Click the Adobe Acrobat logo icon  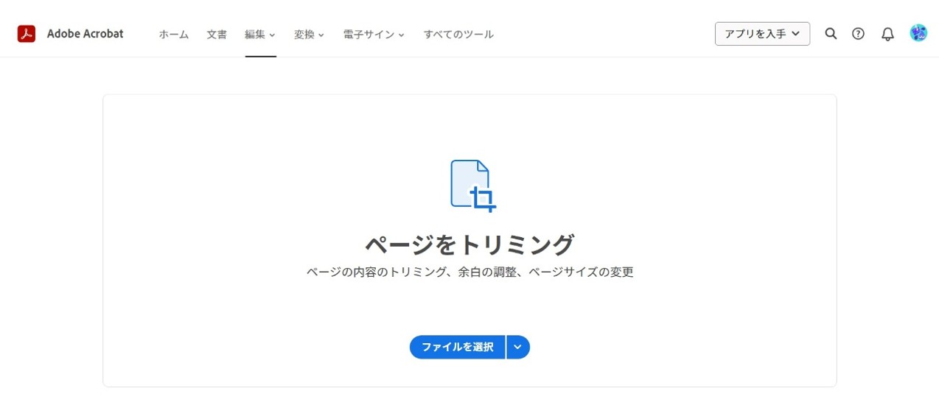click(x=27, y=34)
